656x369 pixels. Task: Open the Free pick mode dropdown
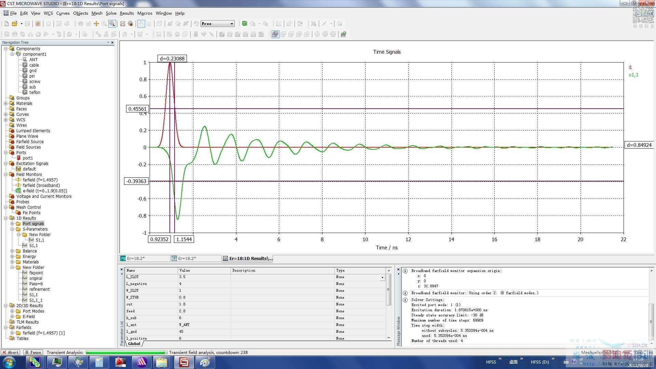[232, 24]
